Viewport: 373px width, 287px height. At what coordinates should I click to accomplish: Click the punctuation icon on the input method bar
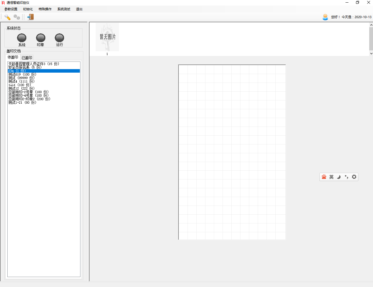tap(347, 177)
